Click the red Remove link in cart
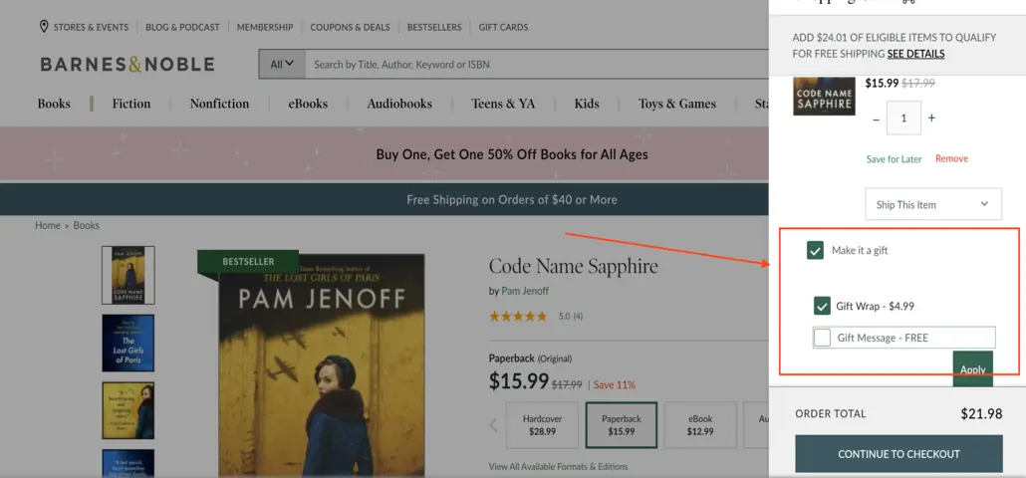Viewport: 1026px width, 478px height. point(951,159)
